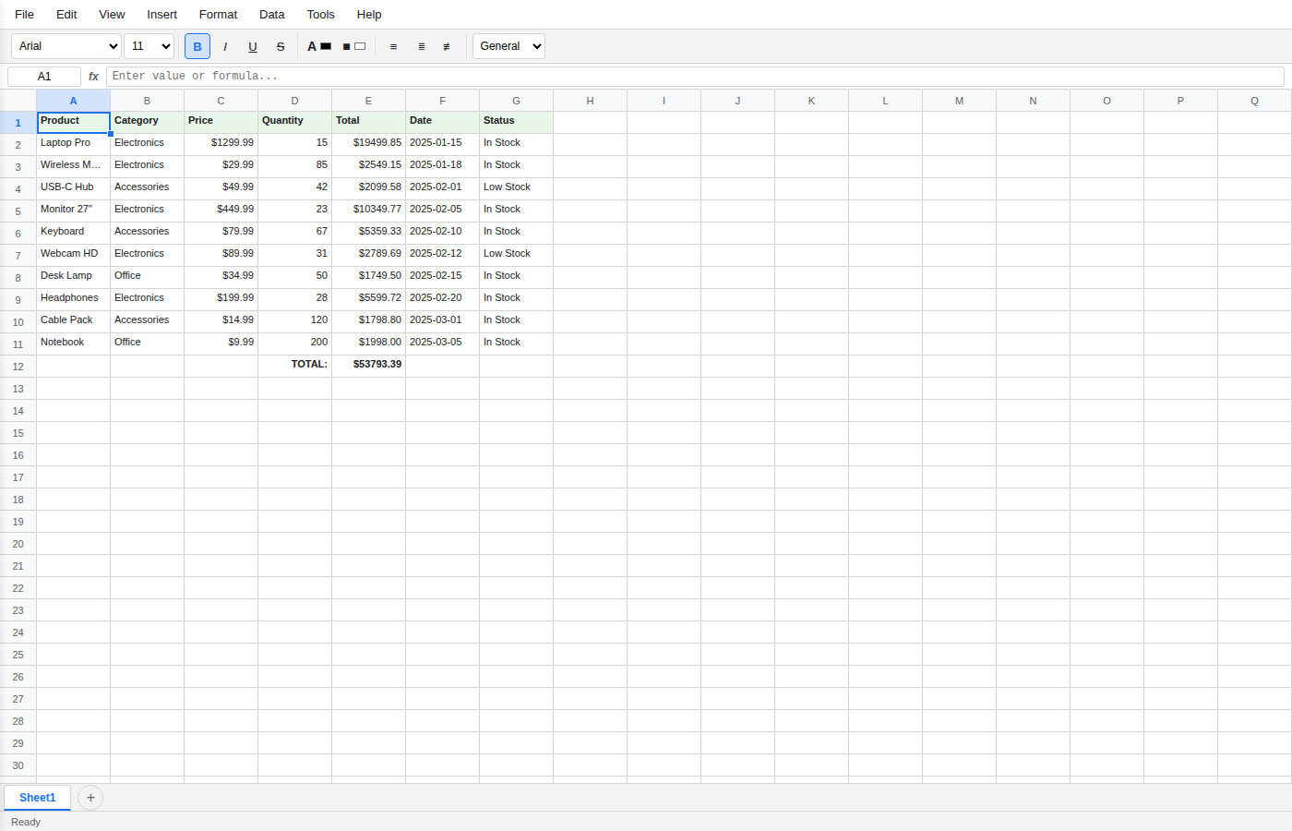Select the Total header cell

(369, 123)
